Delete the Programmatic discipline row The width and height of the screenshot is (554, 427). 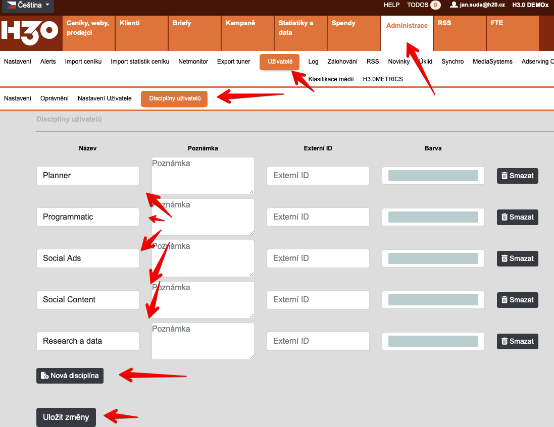click(517, 217)
